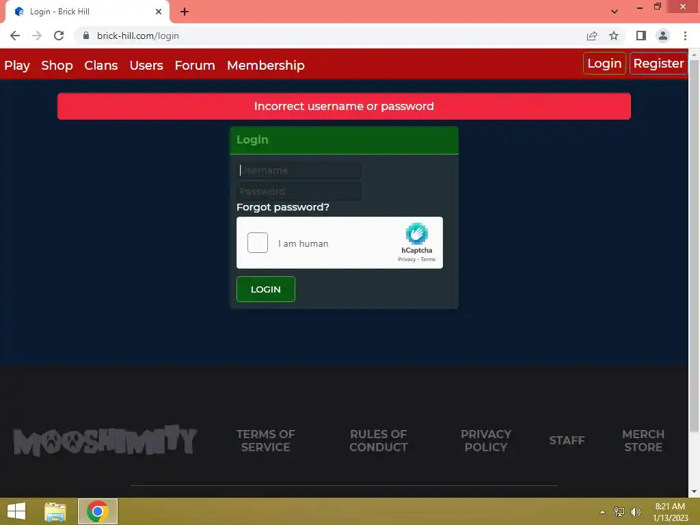Open the Merch Store footer link
700x525 pixels.
(643, 441)
